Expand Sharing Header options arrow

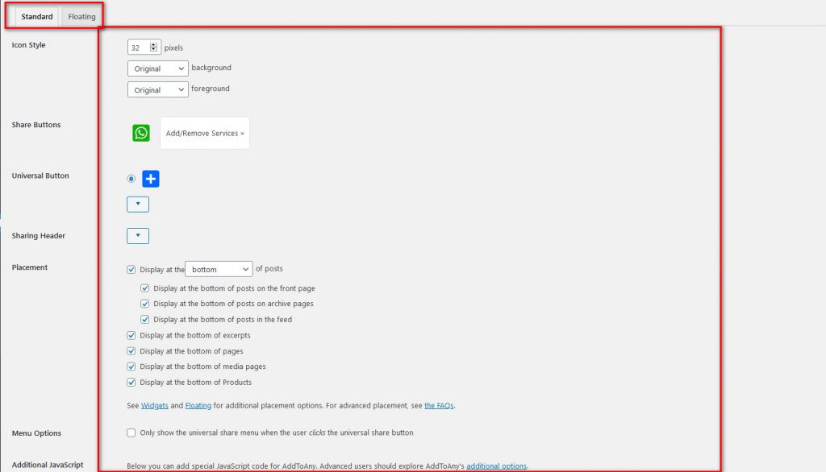[x=138, y=236]
